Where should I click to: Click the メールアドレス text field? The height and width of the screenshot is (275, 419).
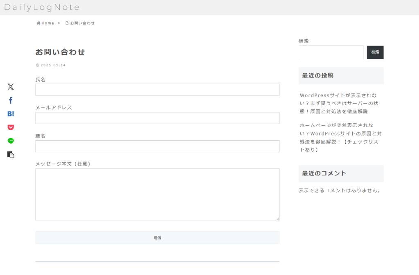click(x=157, y=118)
